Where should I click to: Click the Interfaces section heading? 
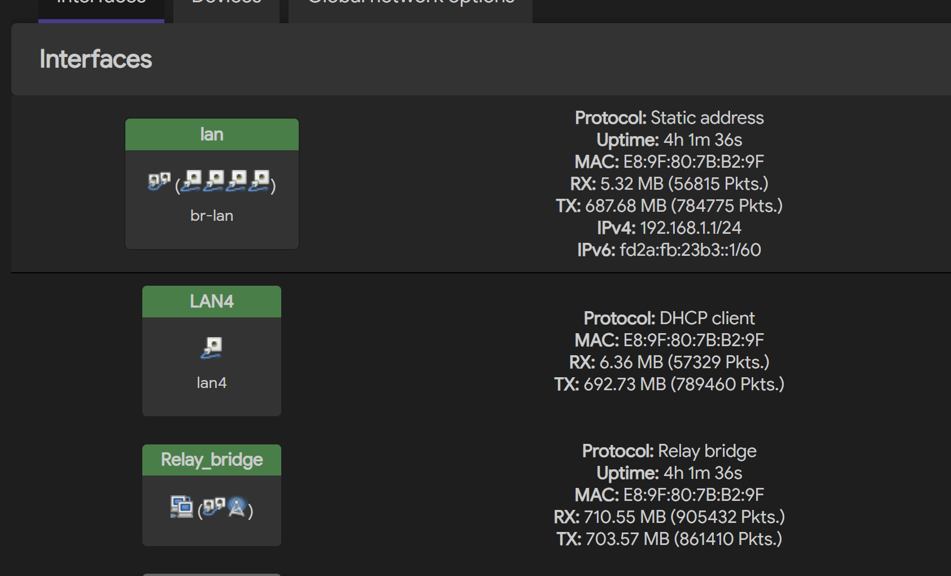pyautogui.click(x=95, y=59)
